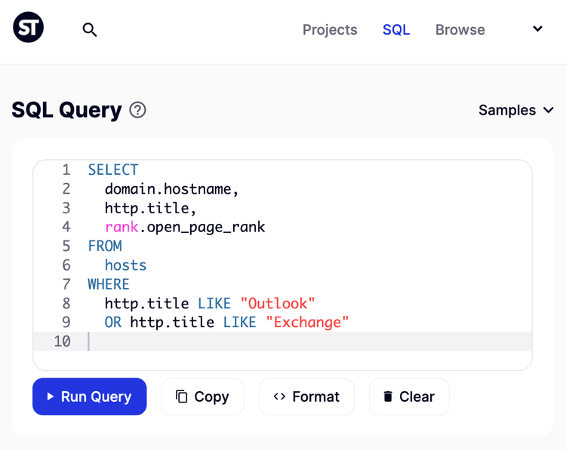566x450 pixels.
Task: Click domain.hostname on line 2
Action: pos(171,189)
